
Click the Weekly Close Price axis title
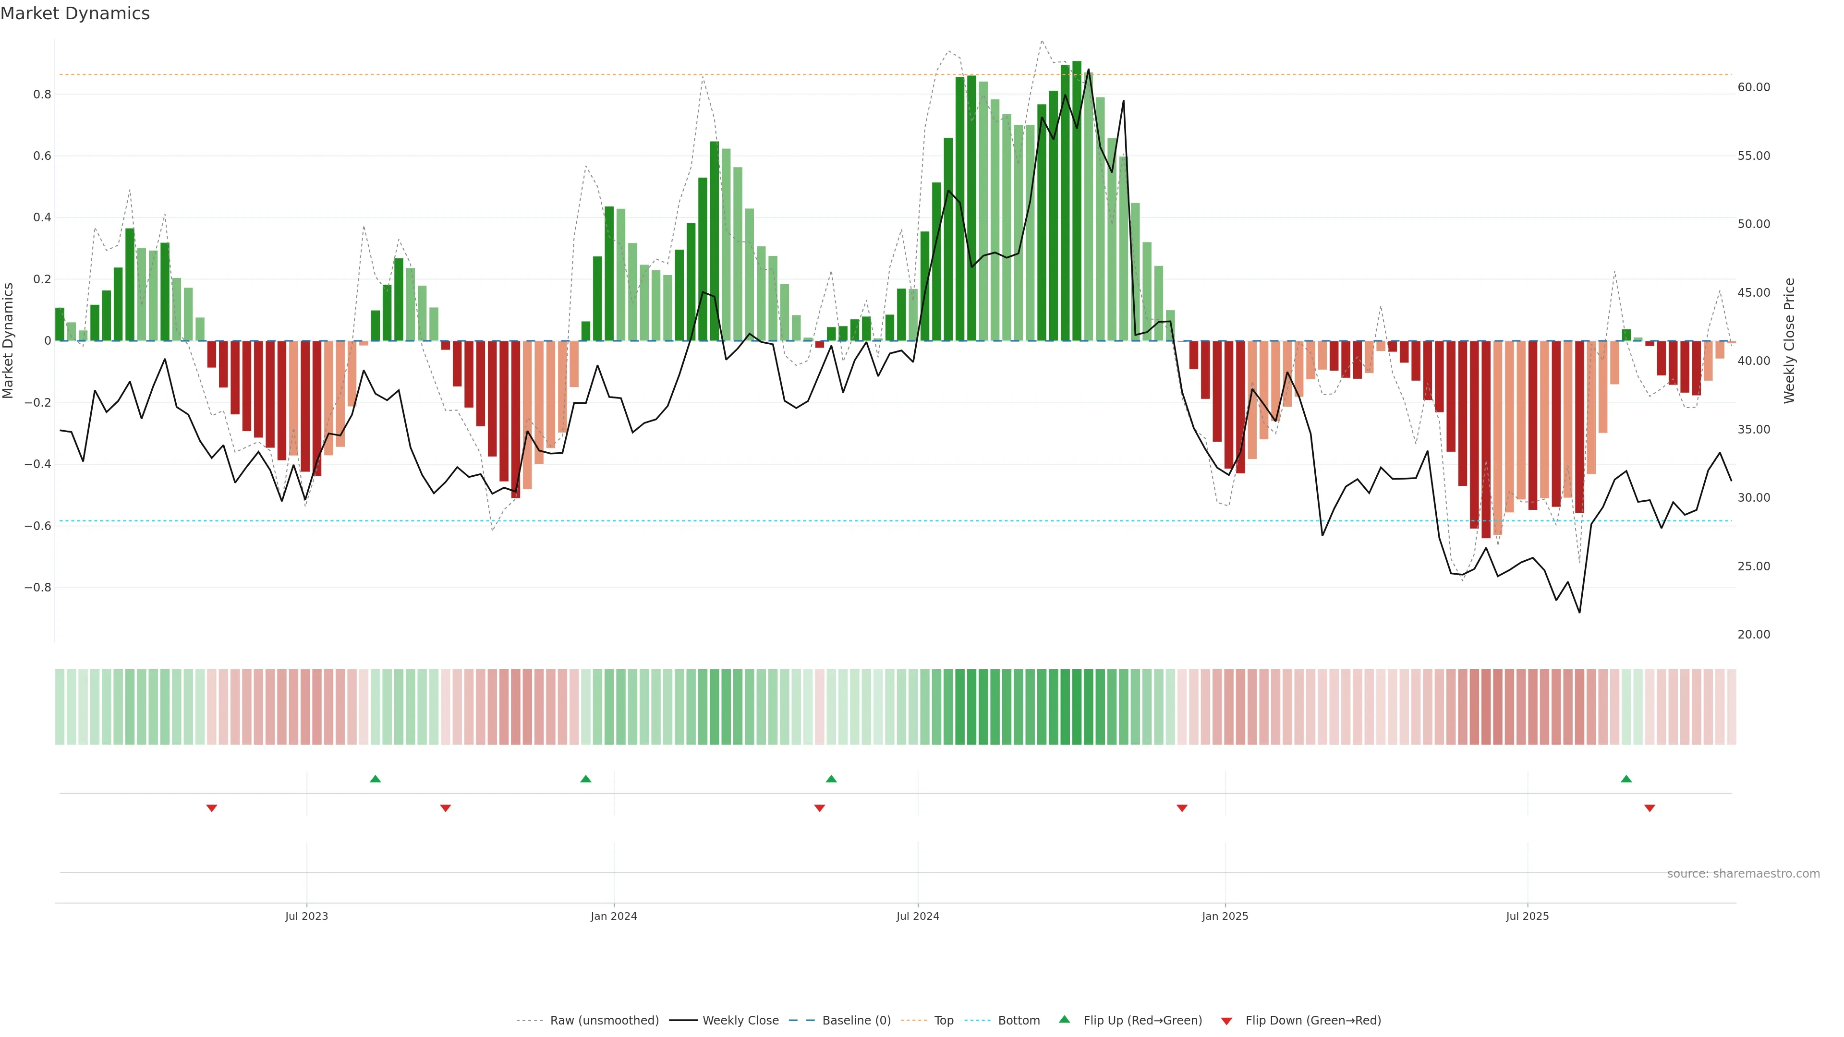click(1789, 341)
